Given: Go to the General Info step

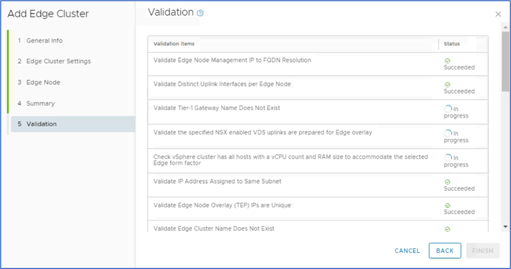Looking at the screenshot, I should tap(44, 41).
